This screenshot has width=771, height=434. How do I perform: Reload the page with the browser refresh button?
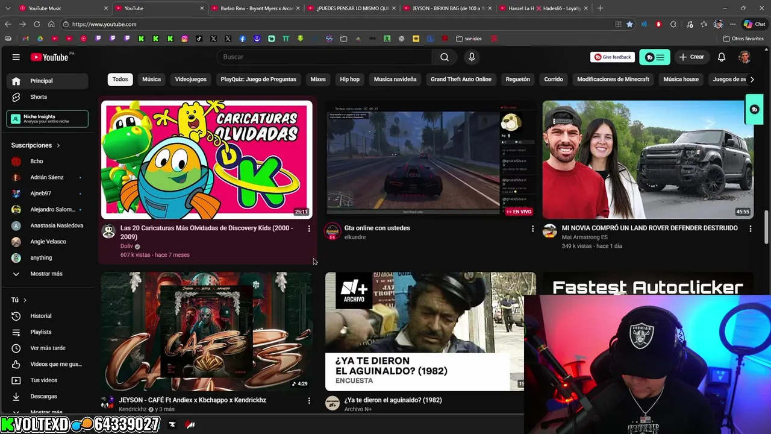(x=37, y=24)
